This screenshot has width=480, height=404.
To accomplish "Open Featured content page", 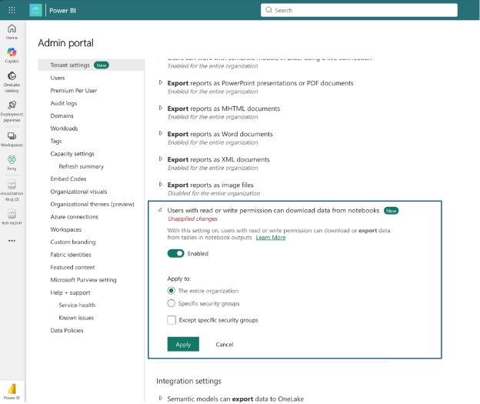I will point(72,267).
